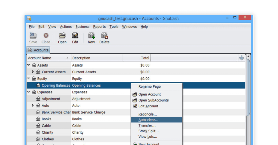Click the Close toolbar icon
Image resolution: width=278 pixels, height=145 pixels.
[46, 36]
